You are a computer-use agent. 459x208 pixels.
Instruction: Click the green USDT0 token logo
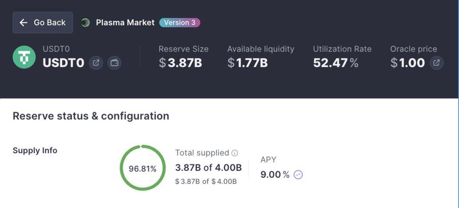[24, 57]
